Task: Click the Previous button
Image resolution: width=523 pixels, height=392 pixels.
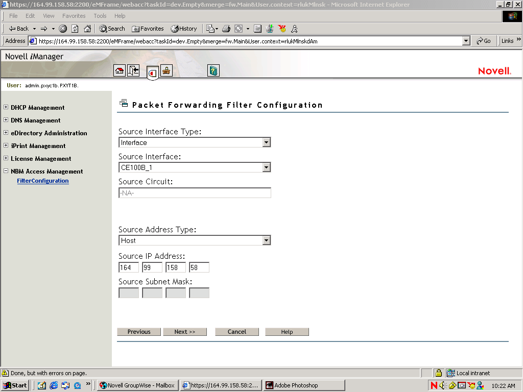Action: click(x=139, y=332)
